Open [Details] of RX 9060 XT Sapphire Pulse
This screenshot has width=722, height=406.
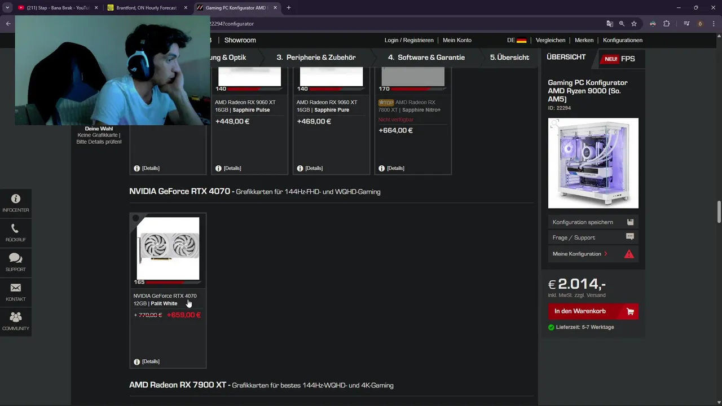pyautogui.click(x=232, y=168)
